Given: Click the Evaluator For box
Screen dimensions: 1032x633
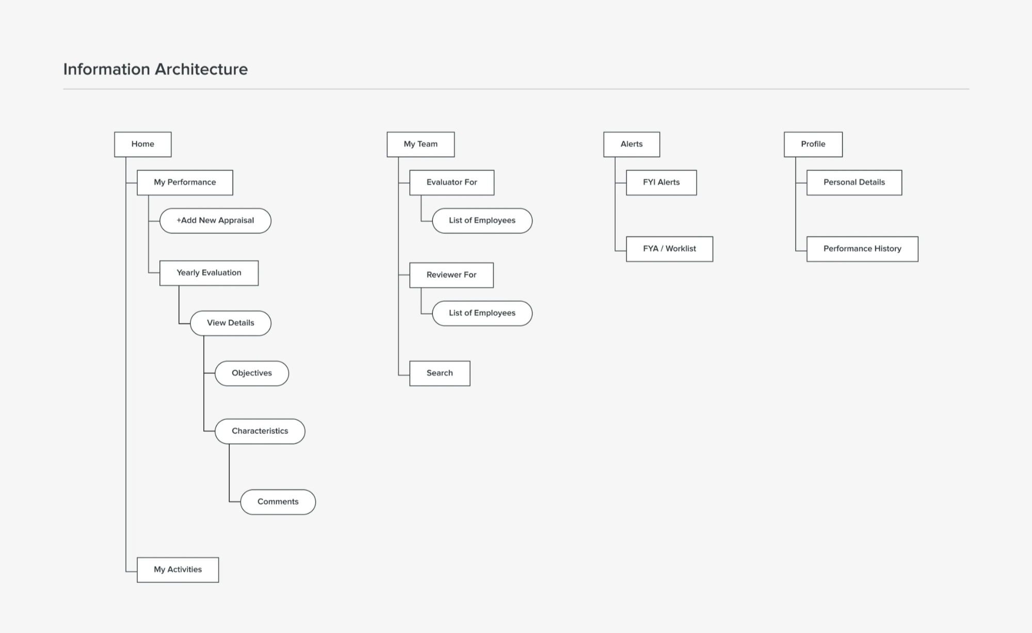Looking at the screenshot, I should (x=452, y=183).
